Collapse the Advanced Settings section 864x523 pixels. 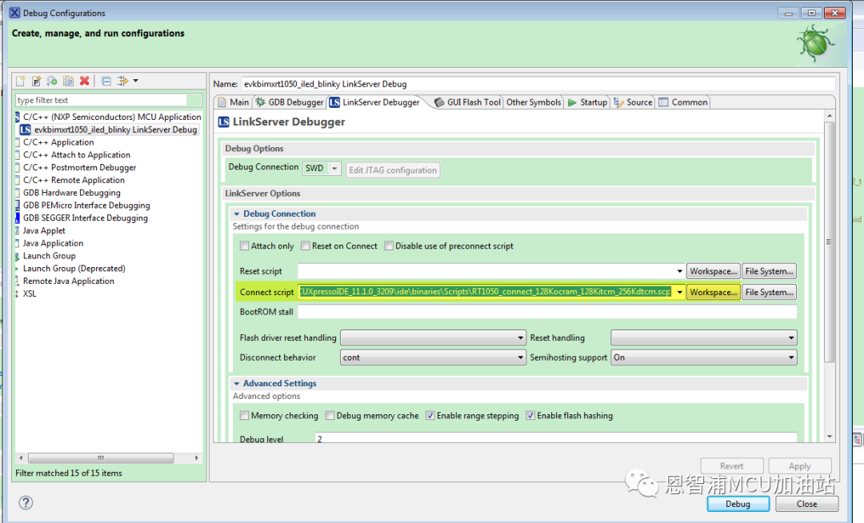(x=236, y=383)
